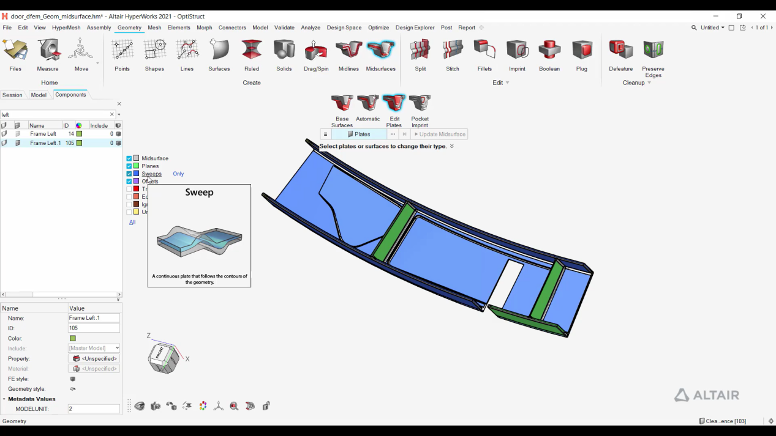Click the Color property swatch
This screenshot has width=776, height=436.
coord(73,339)
